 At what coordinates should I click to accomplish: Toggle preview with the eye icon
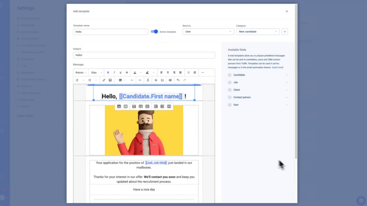coord(170,80)
